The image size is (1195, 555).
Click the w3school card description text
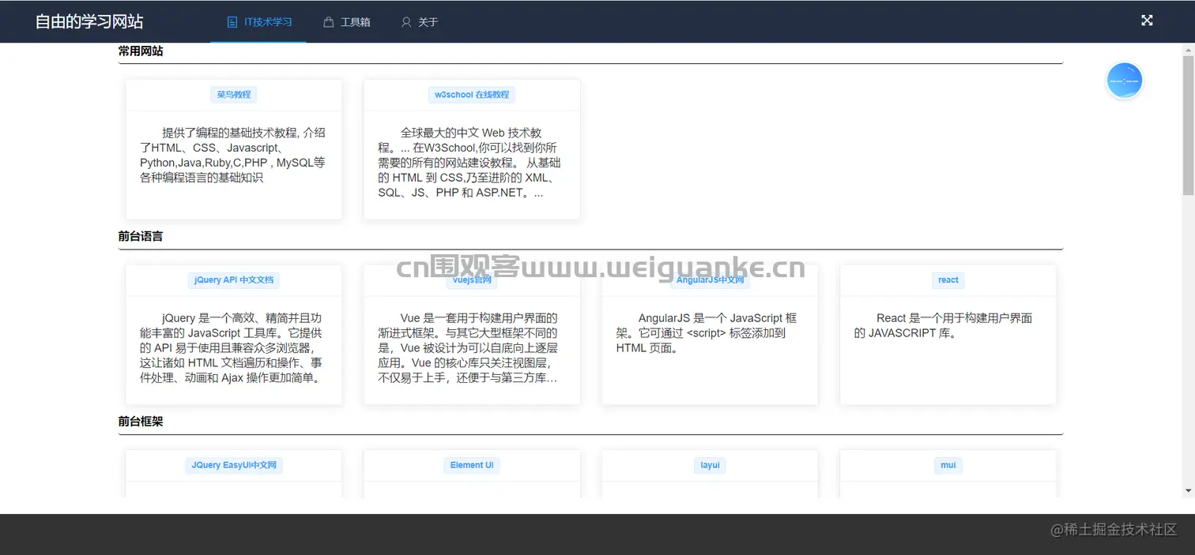pyautogui.click(x=471, y=163)
